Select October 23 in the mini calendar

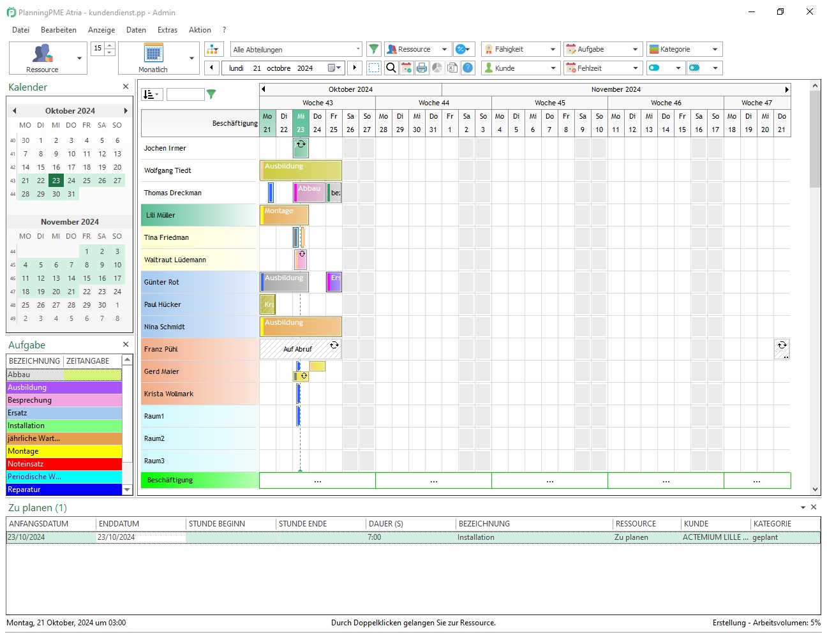point(56,181)
